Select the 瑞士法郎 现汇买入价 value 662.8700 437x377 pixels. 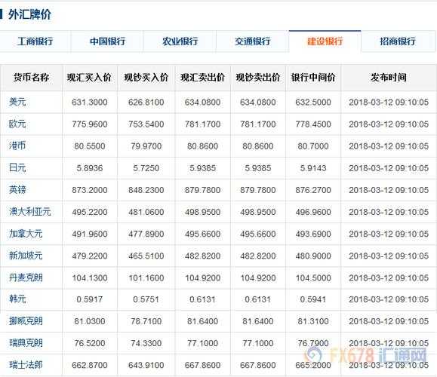[90, 365]
